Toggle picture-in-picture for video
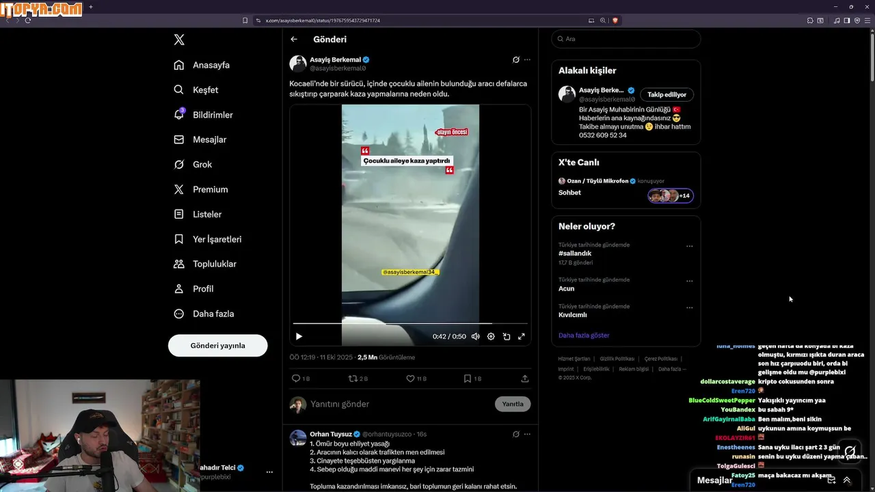 pos(507,336)
